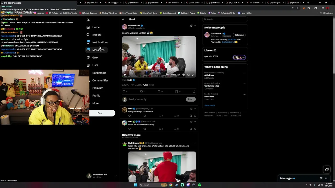This screenshot has width=335, height=188.
Task: Compose new message in Messages drawer
Action: pyautogui.click(x=321, y=178)
